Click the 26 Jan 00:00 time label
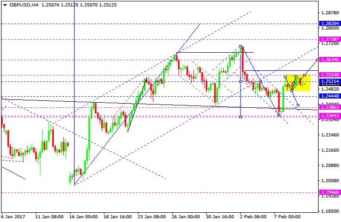The image size is (341, 222). [x=186, y=216]
